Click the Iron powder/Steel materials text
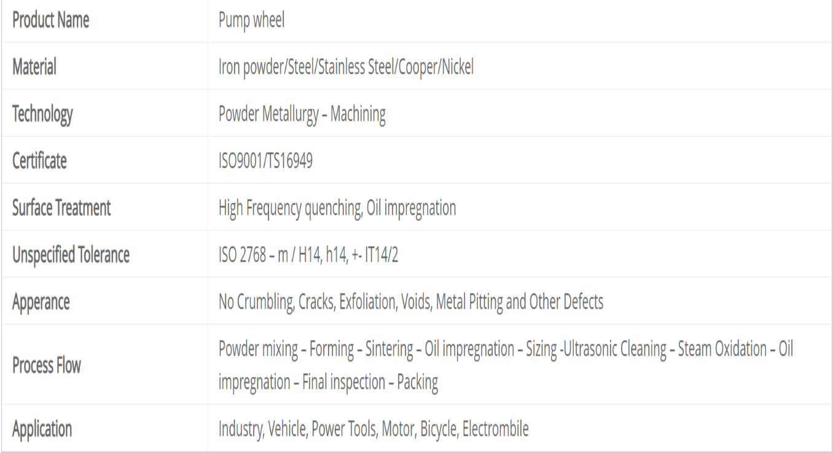The image size is (833, 453). [x=346, y=67]
